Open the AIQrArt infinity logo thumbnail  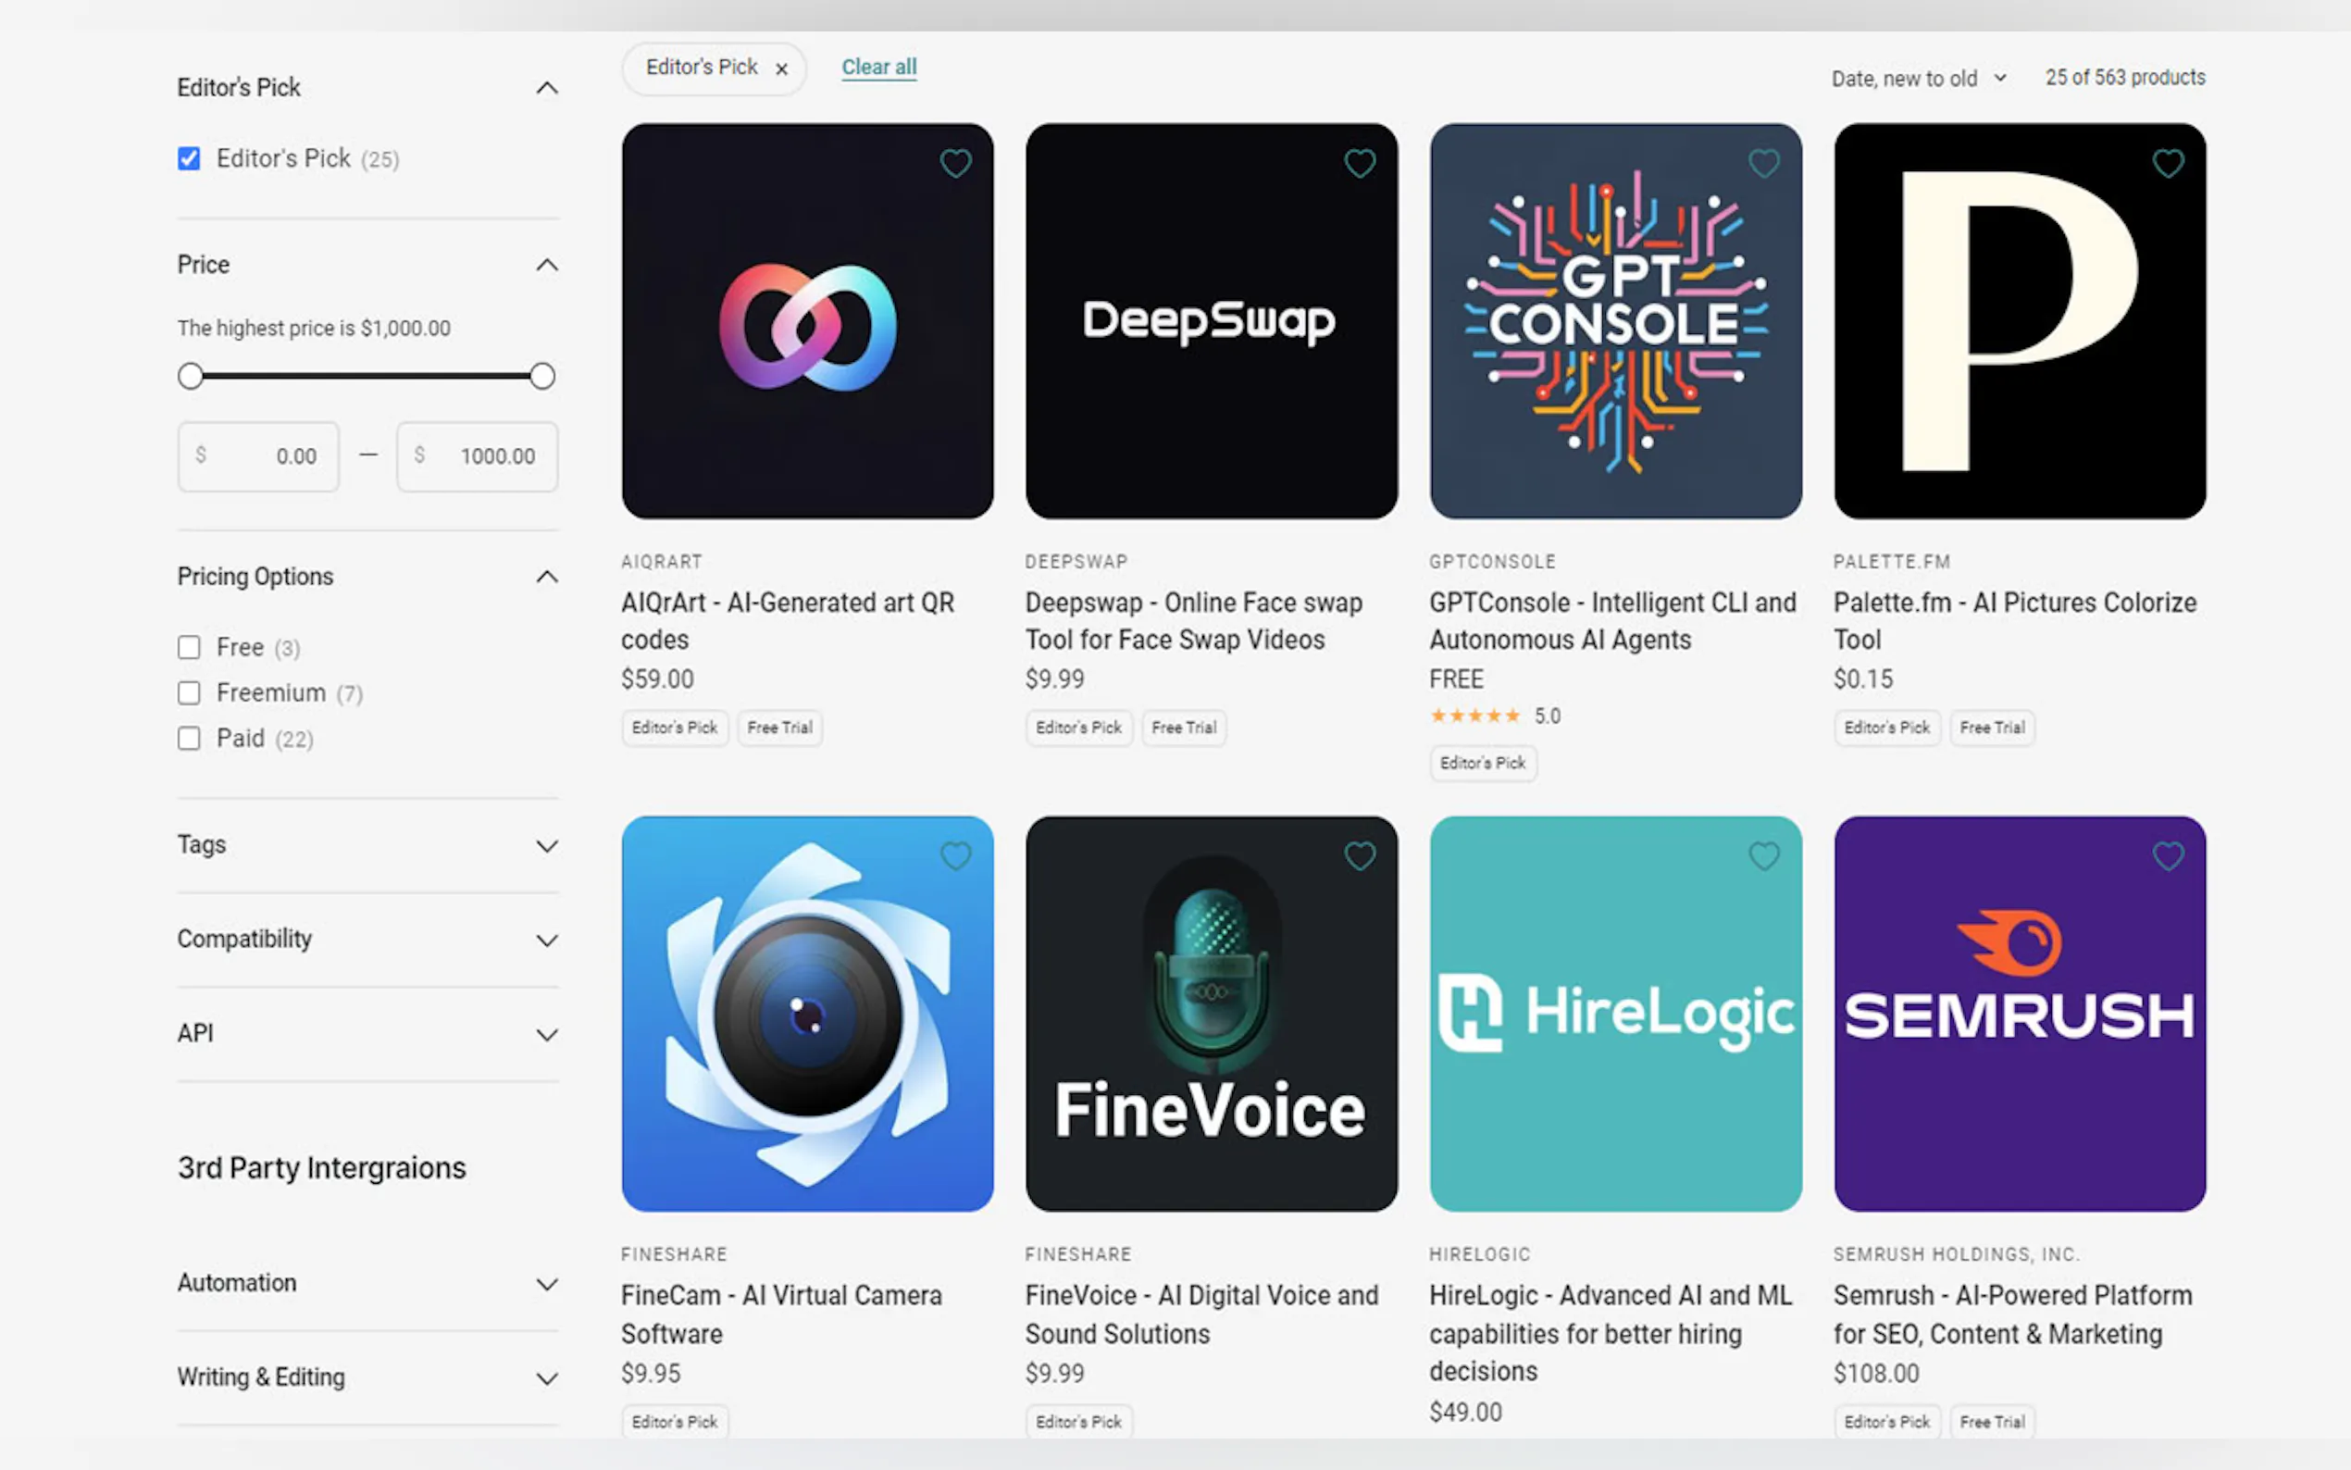tap(808, 321)
